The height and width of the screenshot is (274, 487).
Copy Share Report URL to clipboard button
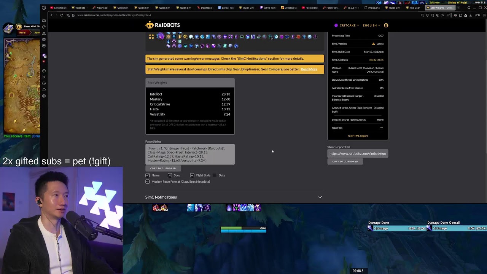tap(345, 161)
